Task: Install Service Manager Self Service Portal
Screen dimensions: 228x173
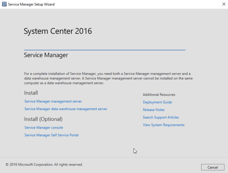Action: click(x=51, y=135)
